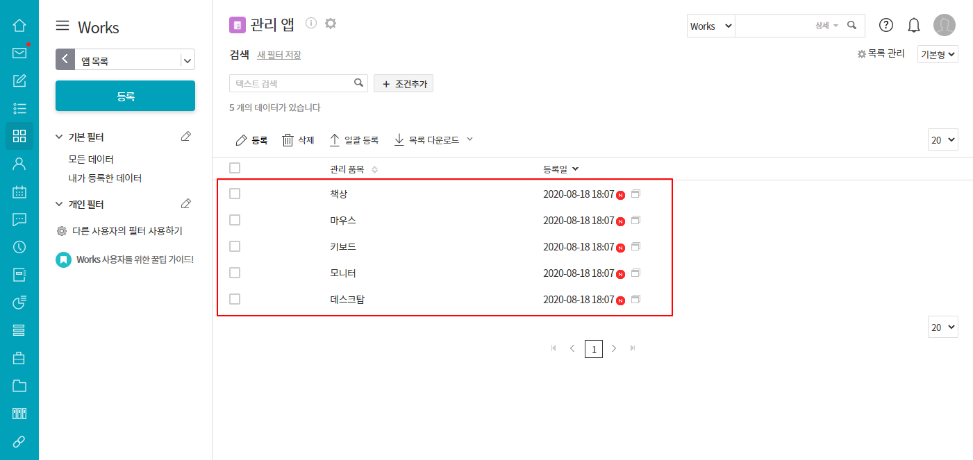Check the checkbox for 책상 row

235,194
